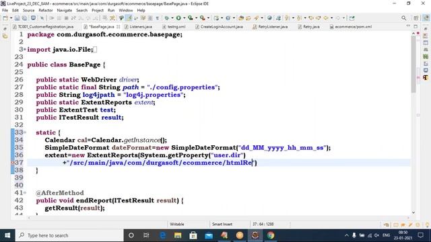The image size is (431, 242).
Task: Open the Source menu
Action: (x=28, y=11)
